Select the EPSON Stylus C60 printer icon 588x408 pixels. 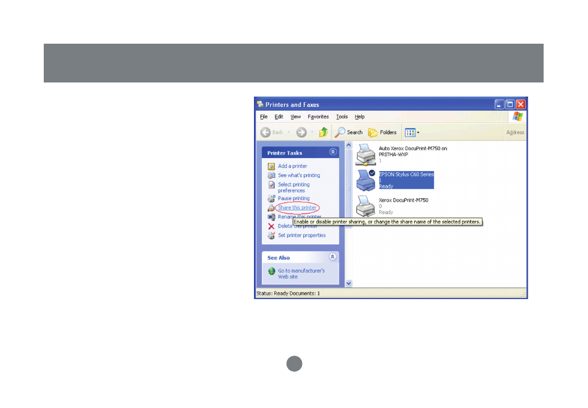[x=365, y=180]
